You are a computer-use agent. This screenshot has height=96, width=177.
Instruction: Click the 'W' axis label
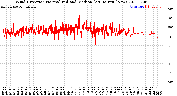click(170, 18)
